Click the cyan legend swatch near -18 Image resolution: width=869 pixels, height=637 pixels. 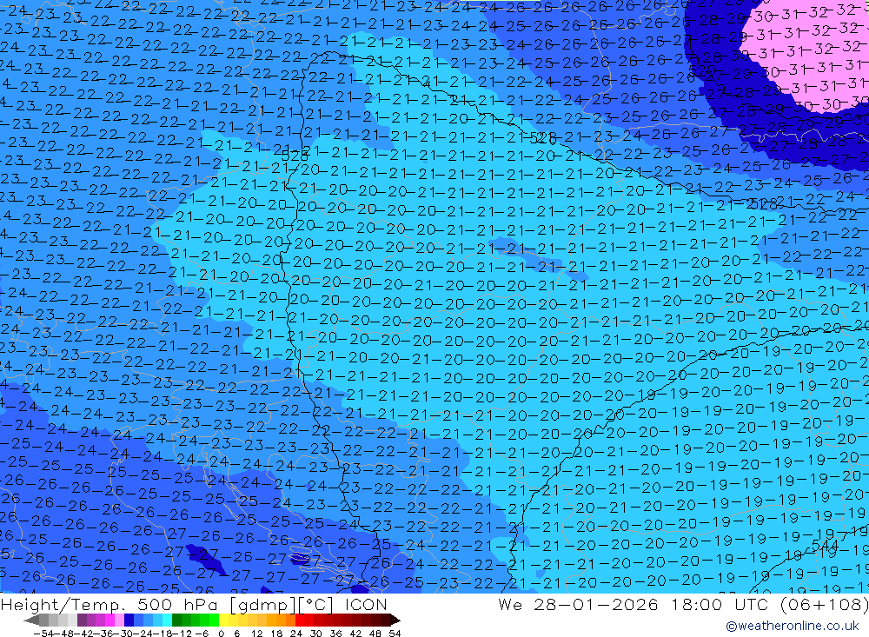(167, 620)
